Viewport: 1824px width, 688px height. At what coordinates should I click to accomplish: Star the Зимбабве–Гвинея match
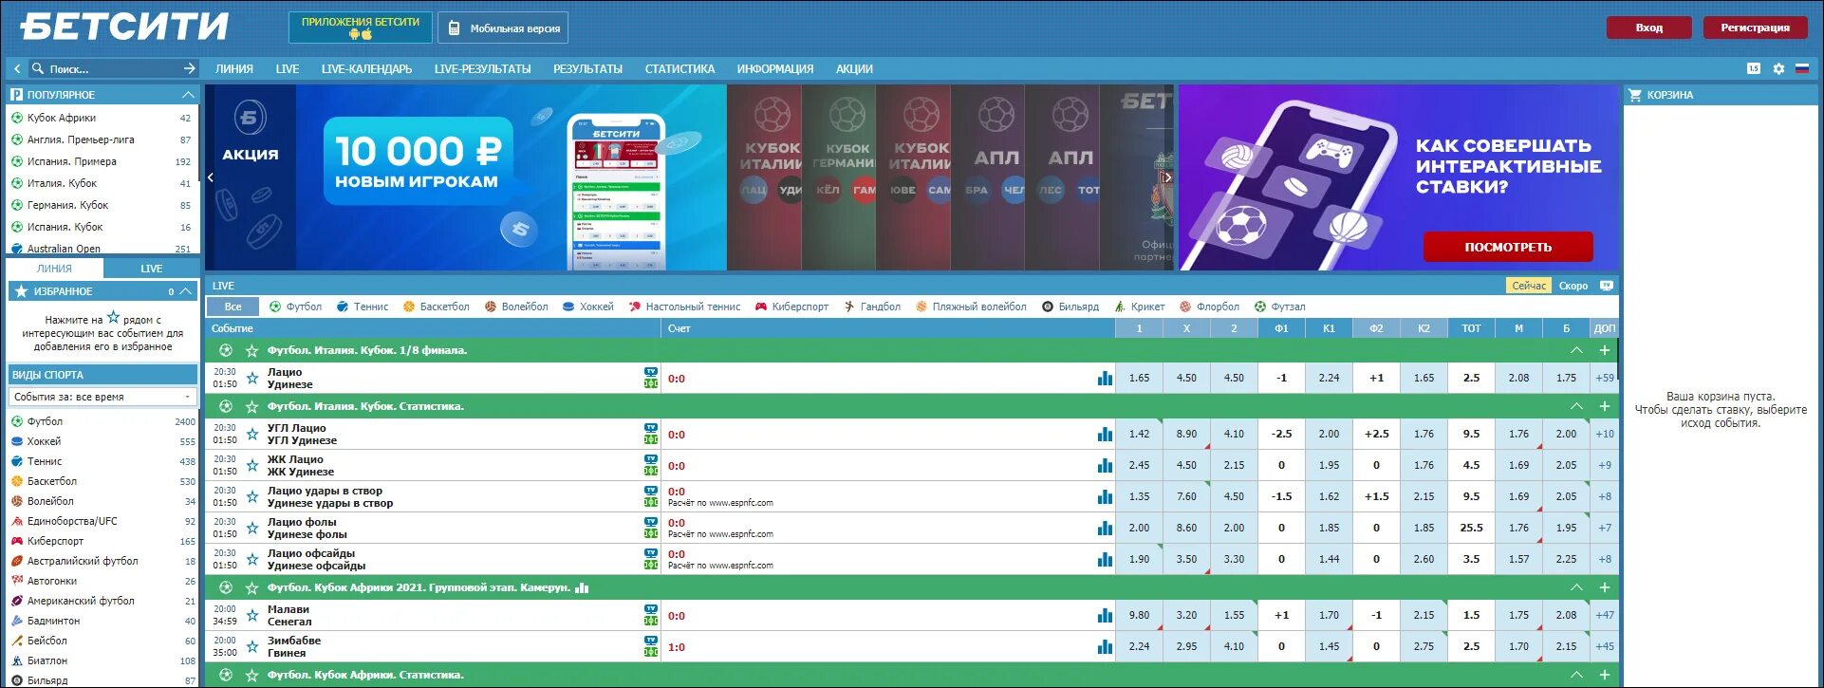[x=252, y=646]
